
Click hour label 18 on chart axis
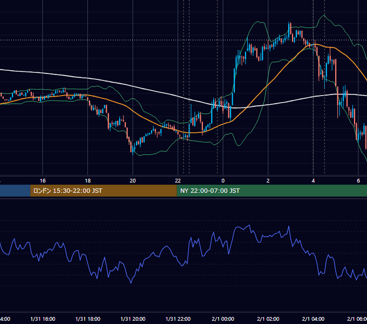click(88, 181)
